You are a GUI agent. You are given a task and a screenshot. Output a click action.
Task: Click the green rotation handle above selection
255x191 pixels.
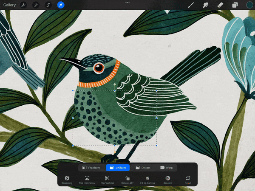pyautogui.click(x=115, y=84)
